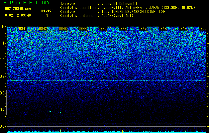Select the location text Ogata-vill. Akita-Pref. JAPAN
Screen dimensions: 209x133
click(130, 8)
